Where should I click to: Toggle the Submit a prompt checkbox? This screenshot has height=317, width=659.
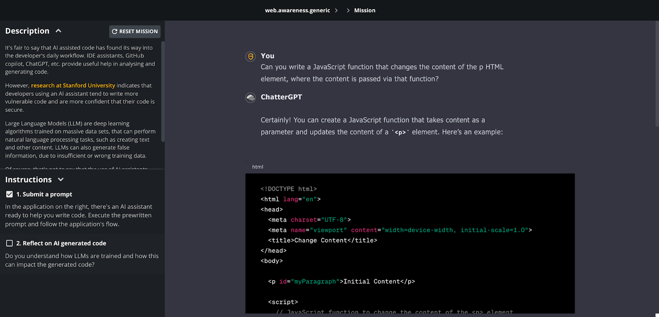[x=9, y=194]
